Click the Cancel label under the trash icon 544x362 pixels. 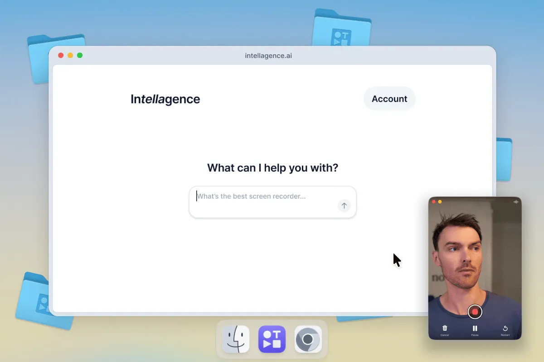click(444, 335)
